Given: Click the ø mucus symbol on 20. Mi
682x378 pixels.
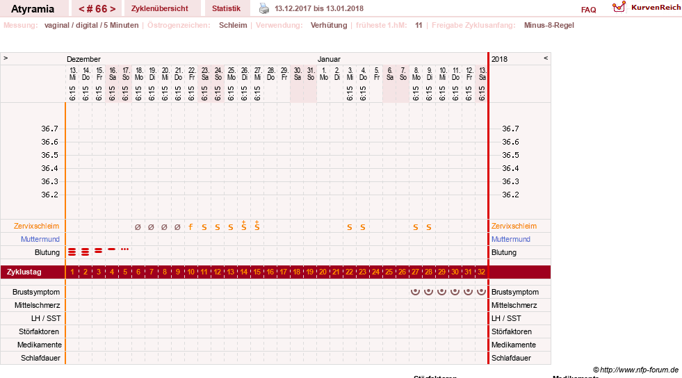Looking at the screenshot, I should (x=164, y=227).
